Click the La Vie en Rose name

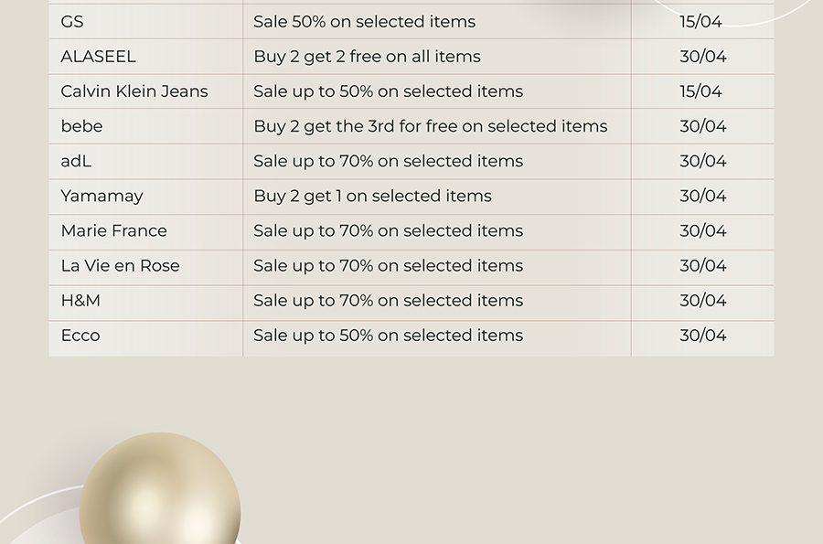(120, 265)
